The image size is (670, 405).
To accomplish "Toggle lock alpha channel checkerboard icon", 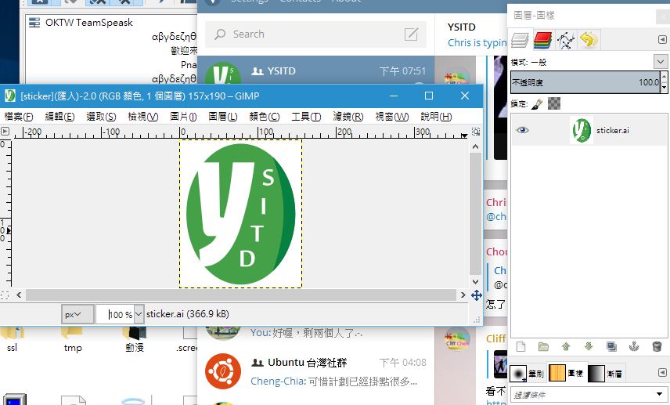I will [554, 103].
